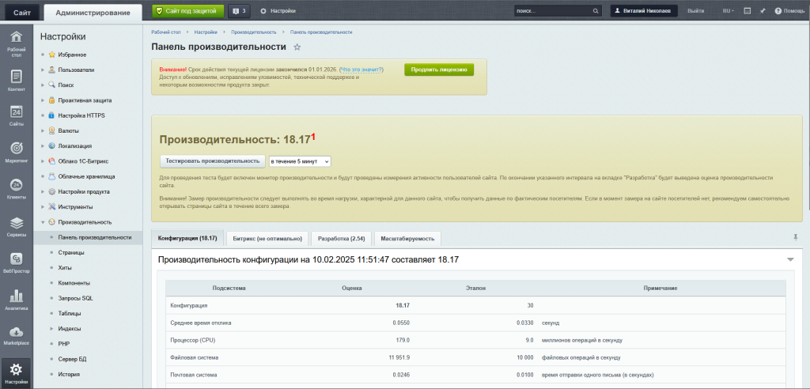Switch to Сайт top tab
The image size is (810, 389).
point(21,13)
